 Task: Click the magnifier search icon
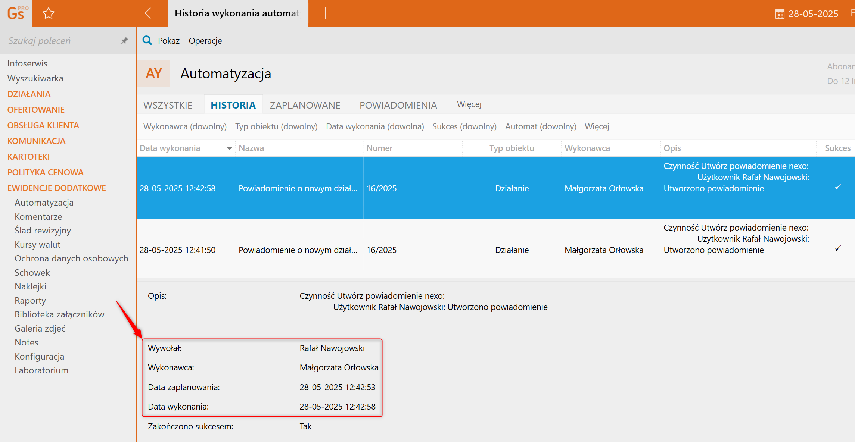(x=147, y=40)
